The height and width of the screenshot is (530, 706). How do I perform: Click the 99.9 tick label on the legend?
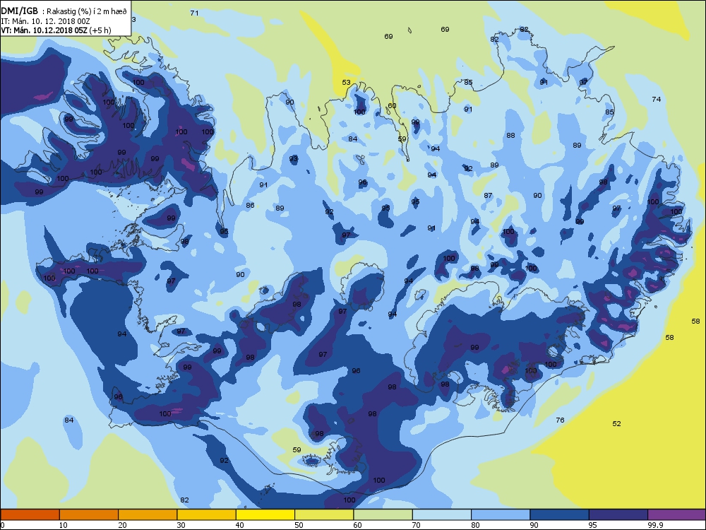coord(654,524)
